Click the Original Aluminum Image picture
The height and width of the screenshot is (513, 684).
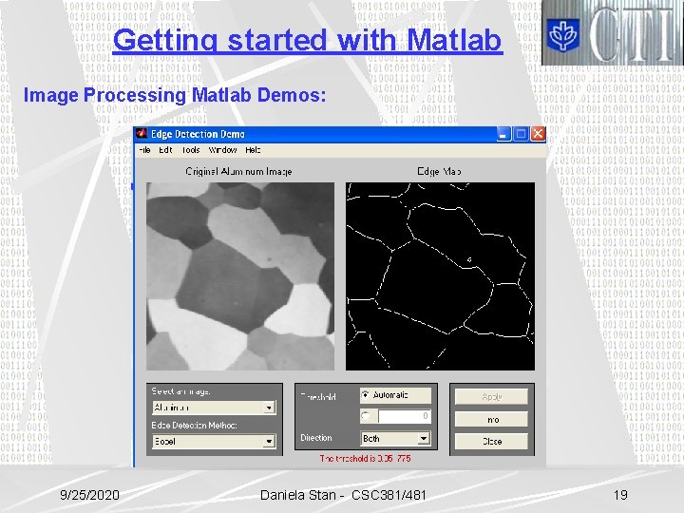240,276
